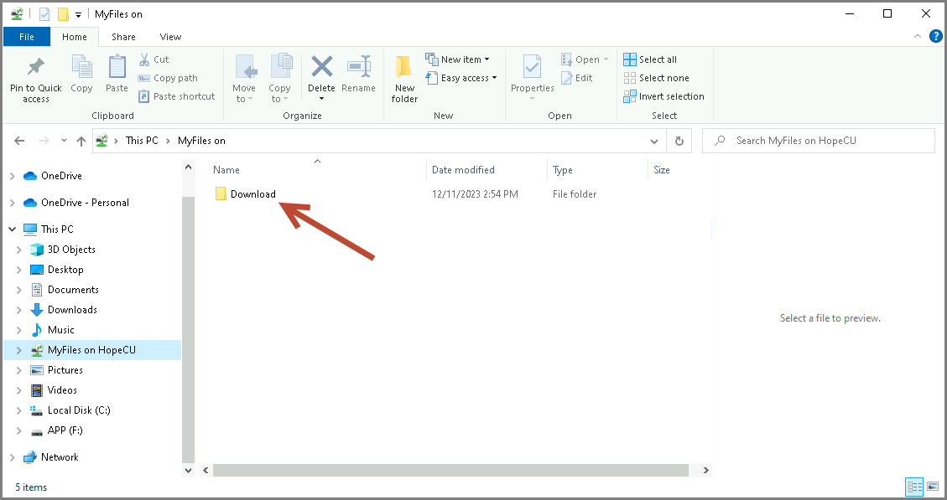Open APP (F:) drive
This screenshot has width=947, height=500.
click(65, 430)
